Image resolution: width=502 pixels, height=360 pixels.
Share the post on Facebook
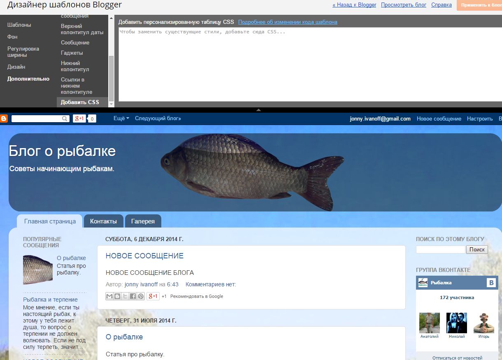tap(133, 296)
